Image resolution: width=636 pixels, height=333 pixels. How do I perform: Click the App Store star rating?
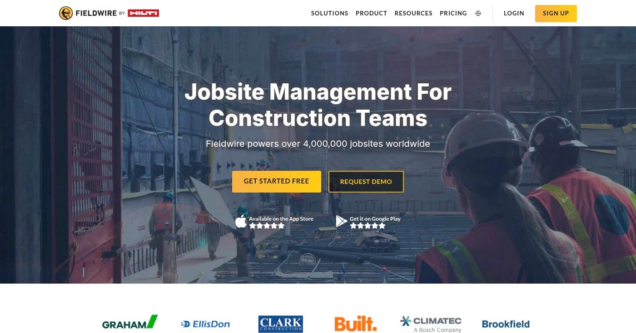point(267,225)
